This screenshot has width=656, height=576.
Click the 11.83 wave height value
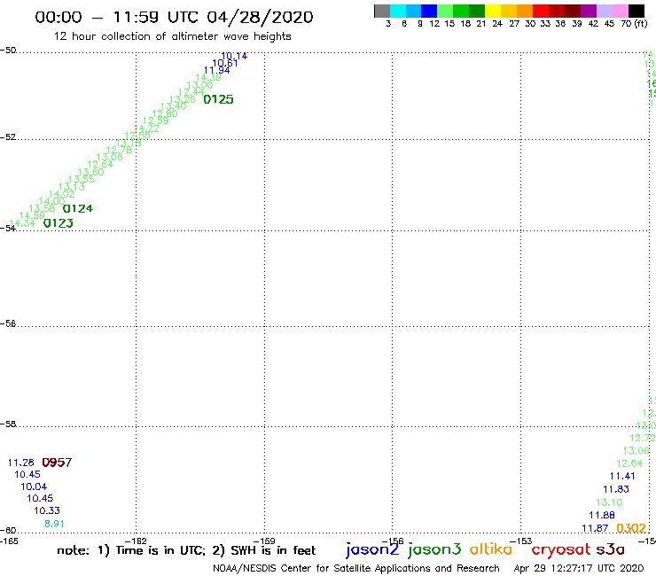click(616, 489)
